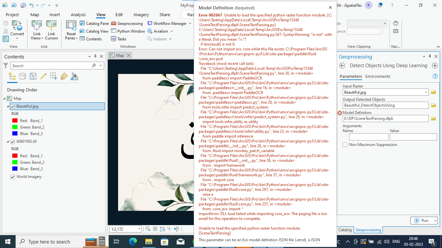Open the map scale dropdown 1:2,172
The width and height of the screenshot is (442, 248).
[139, 229]
